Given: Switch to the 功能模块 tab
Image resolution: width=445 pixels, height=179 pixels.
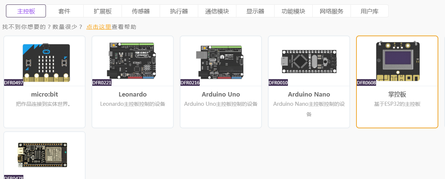Looking at the screenshot, I should 293,11.
